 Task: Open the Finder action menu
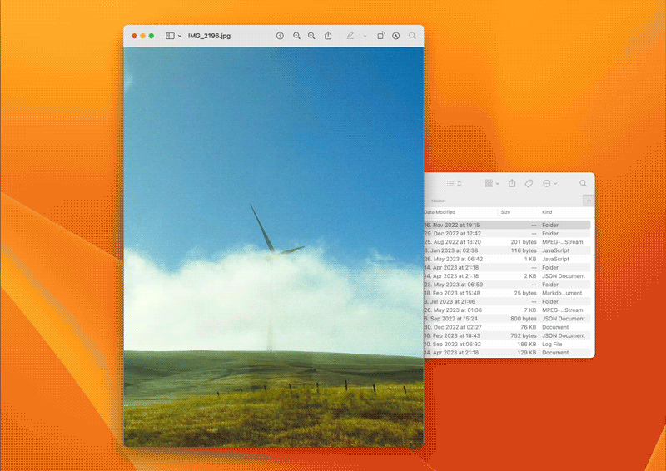(549, 183)
